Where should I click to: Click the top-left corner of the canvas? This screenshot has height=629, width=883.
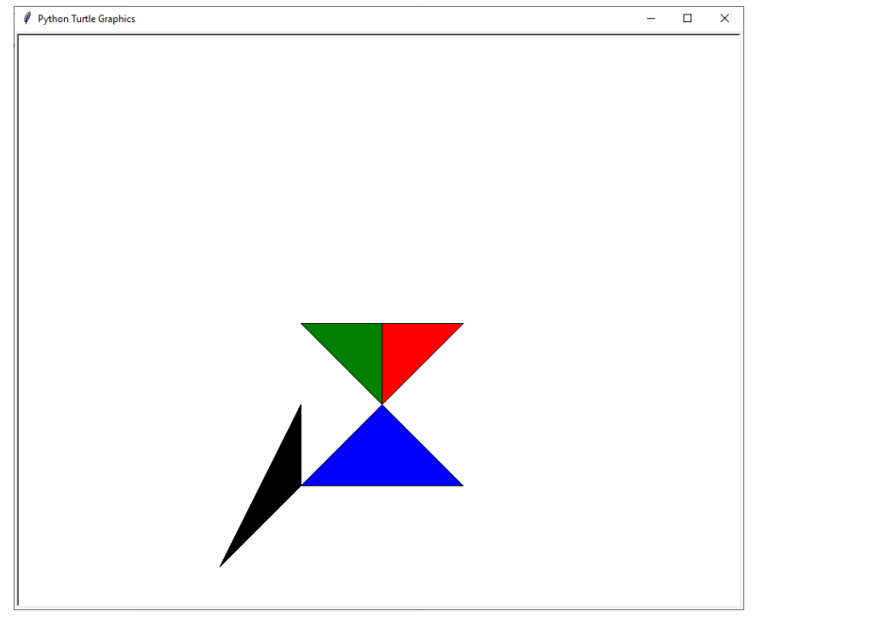click(19, 36)
